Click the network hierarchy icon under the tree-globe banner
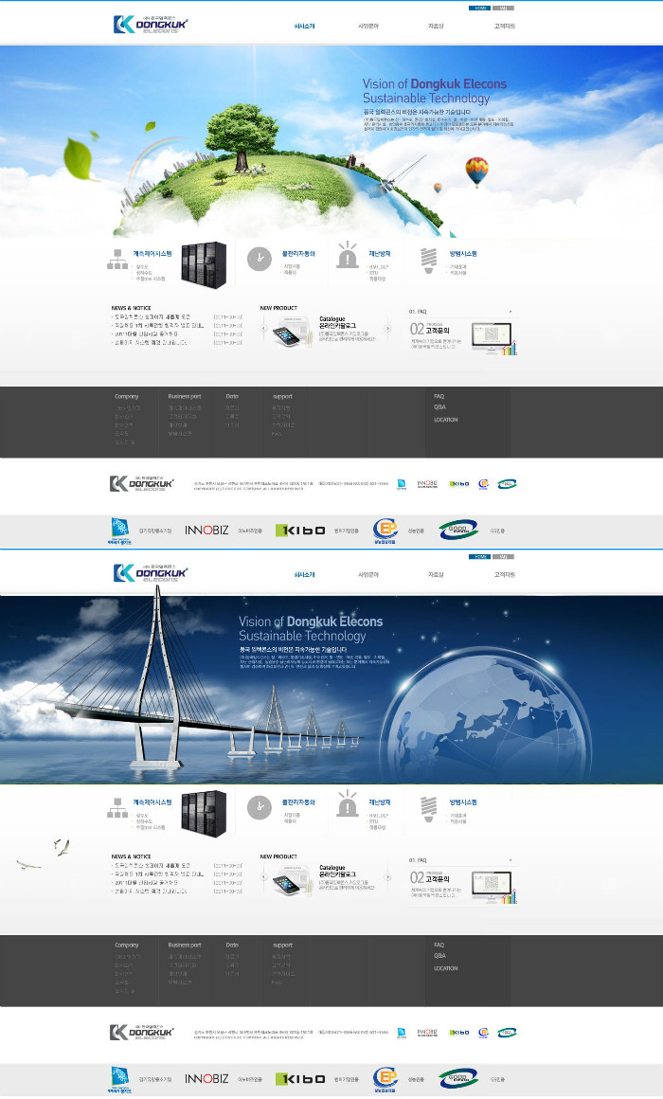Image resolution: width=663 pixels, height=1099 pixels. [x=117, y=260]
